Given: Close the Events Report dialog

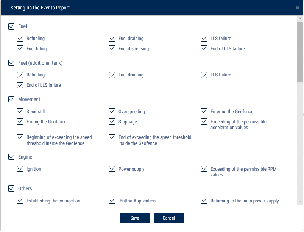Looking at the screenshot, I should (x=298, y=8).
